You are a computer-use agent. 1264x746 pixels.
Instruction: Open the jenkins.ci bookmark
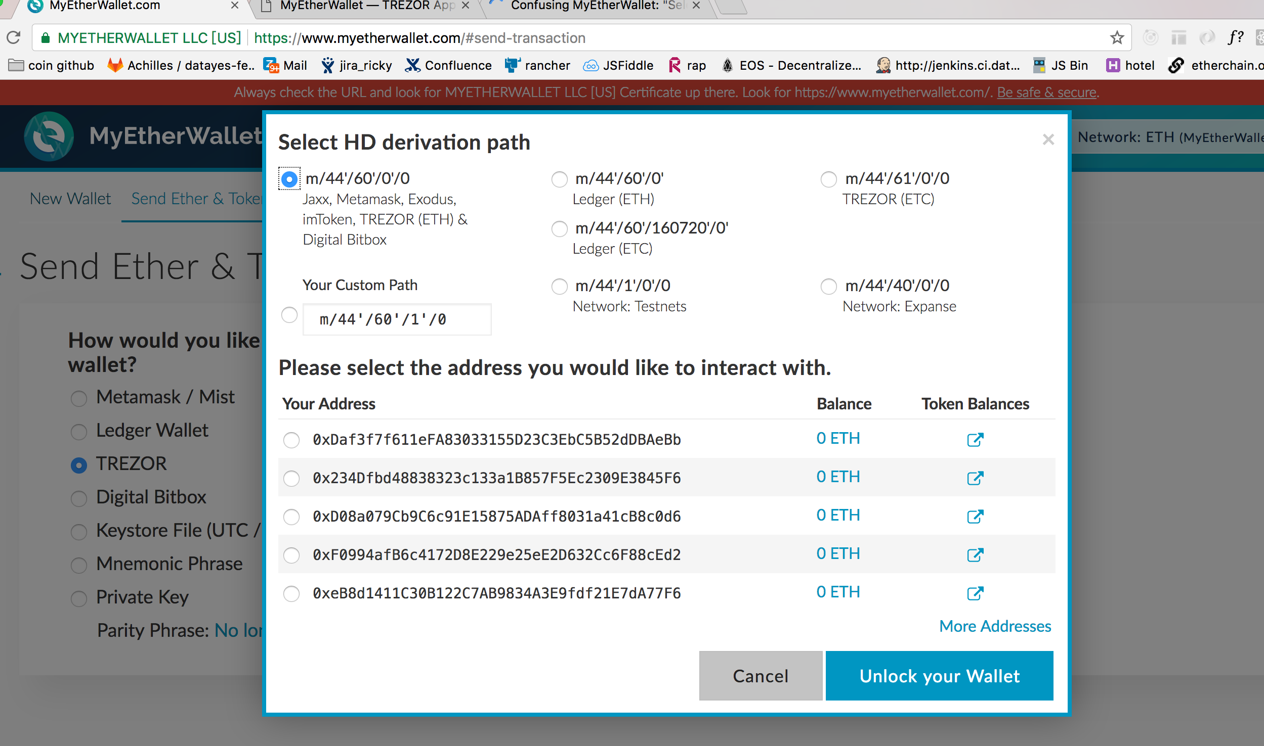coord(948,65)
